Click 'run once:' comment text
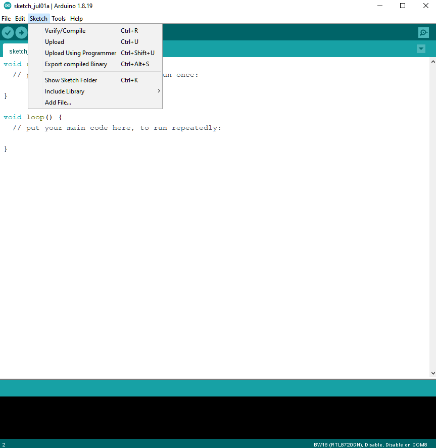This screenshot has width=436, height=448. tap(180, 75)
